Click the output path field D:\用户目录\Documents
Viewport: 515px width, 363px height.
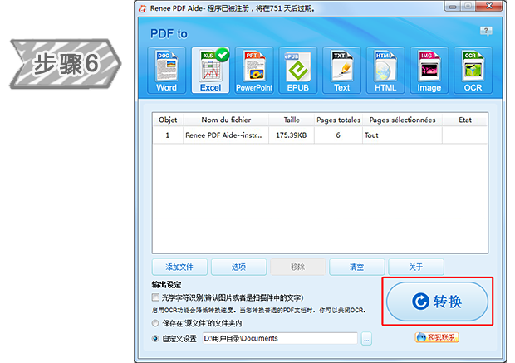[x=280, y=338]
